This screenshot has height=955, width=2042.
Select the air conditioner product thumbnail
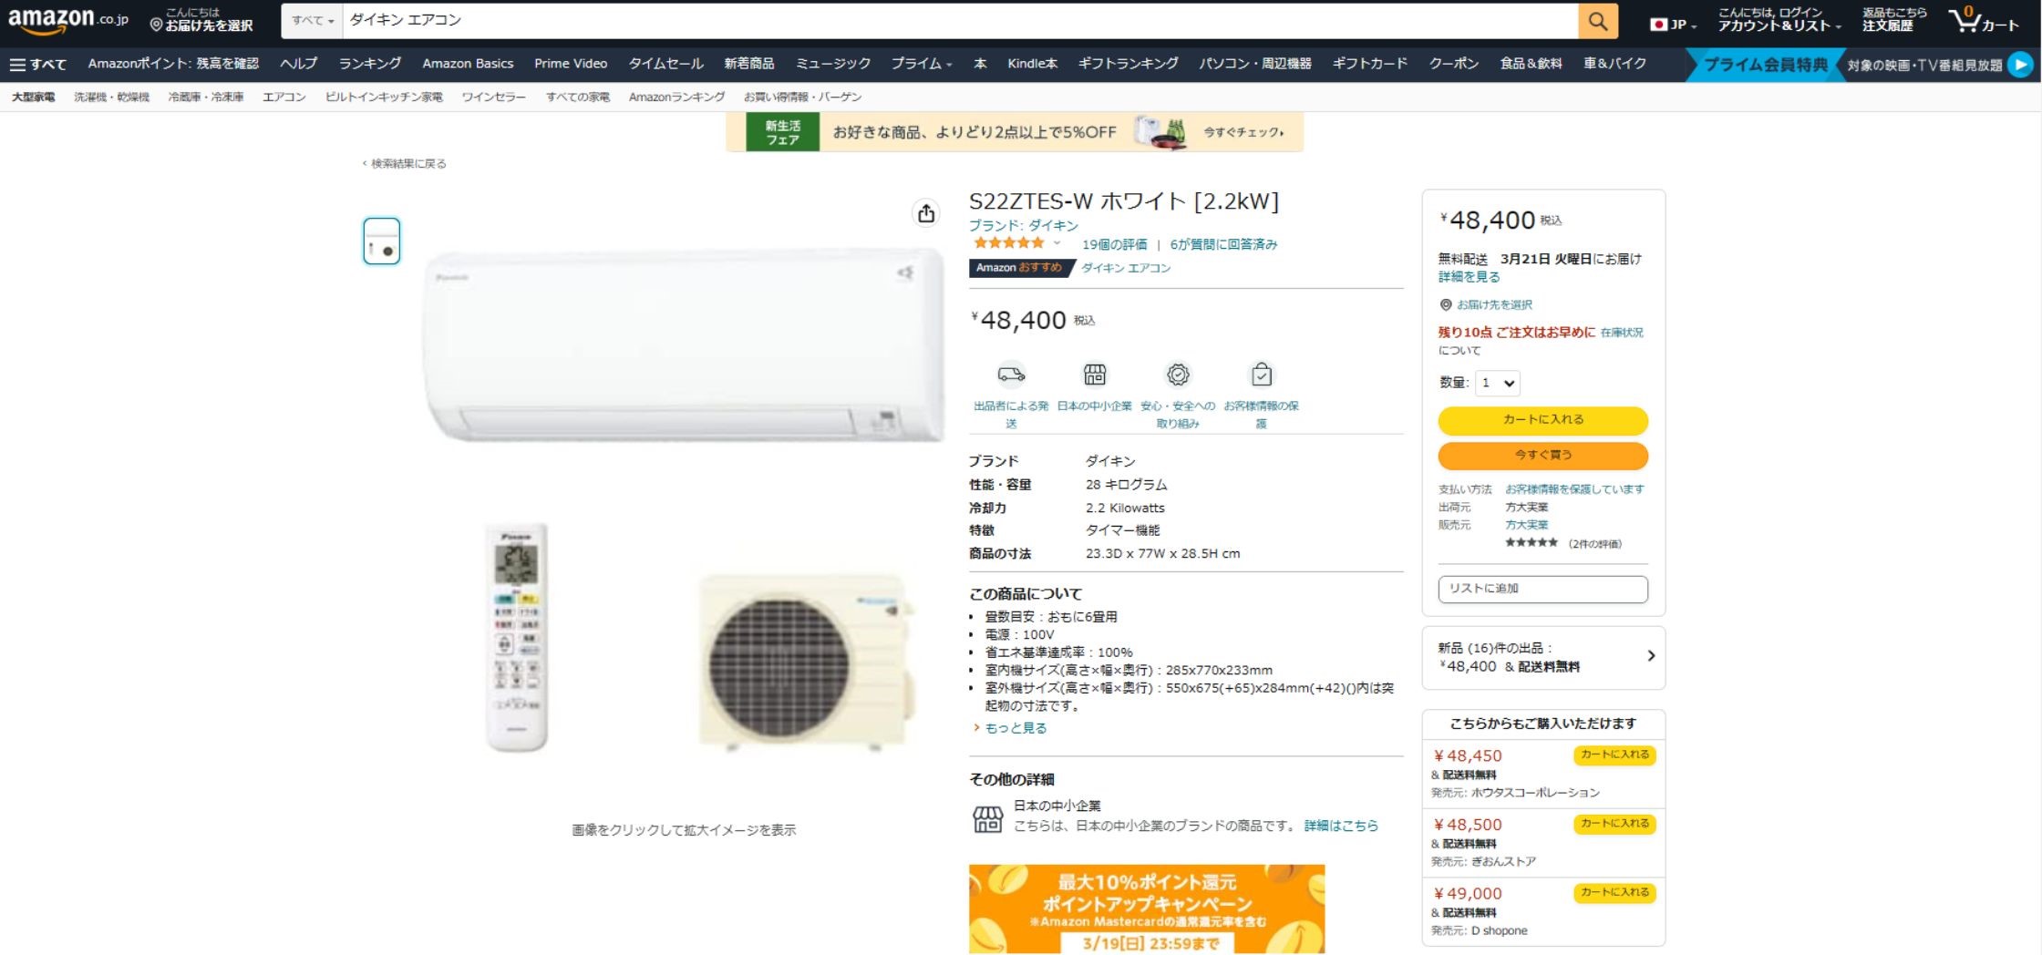coord(381,241)
